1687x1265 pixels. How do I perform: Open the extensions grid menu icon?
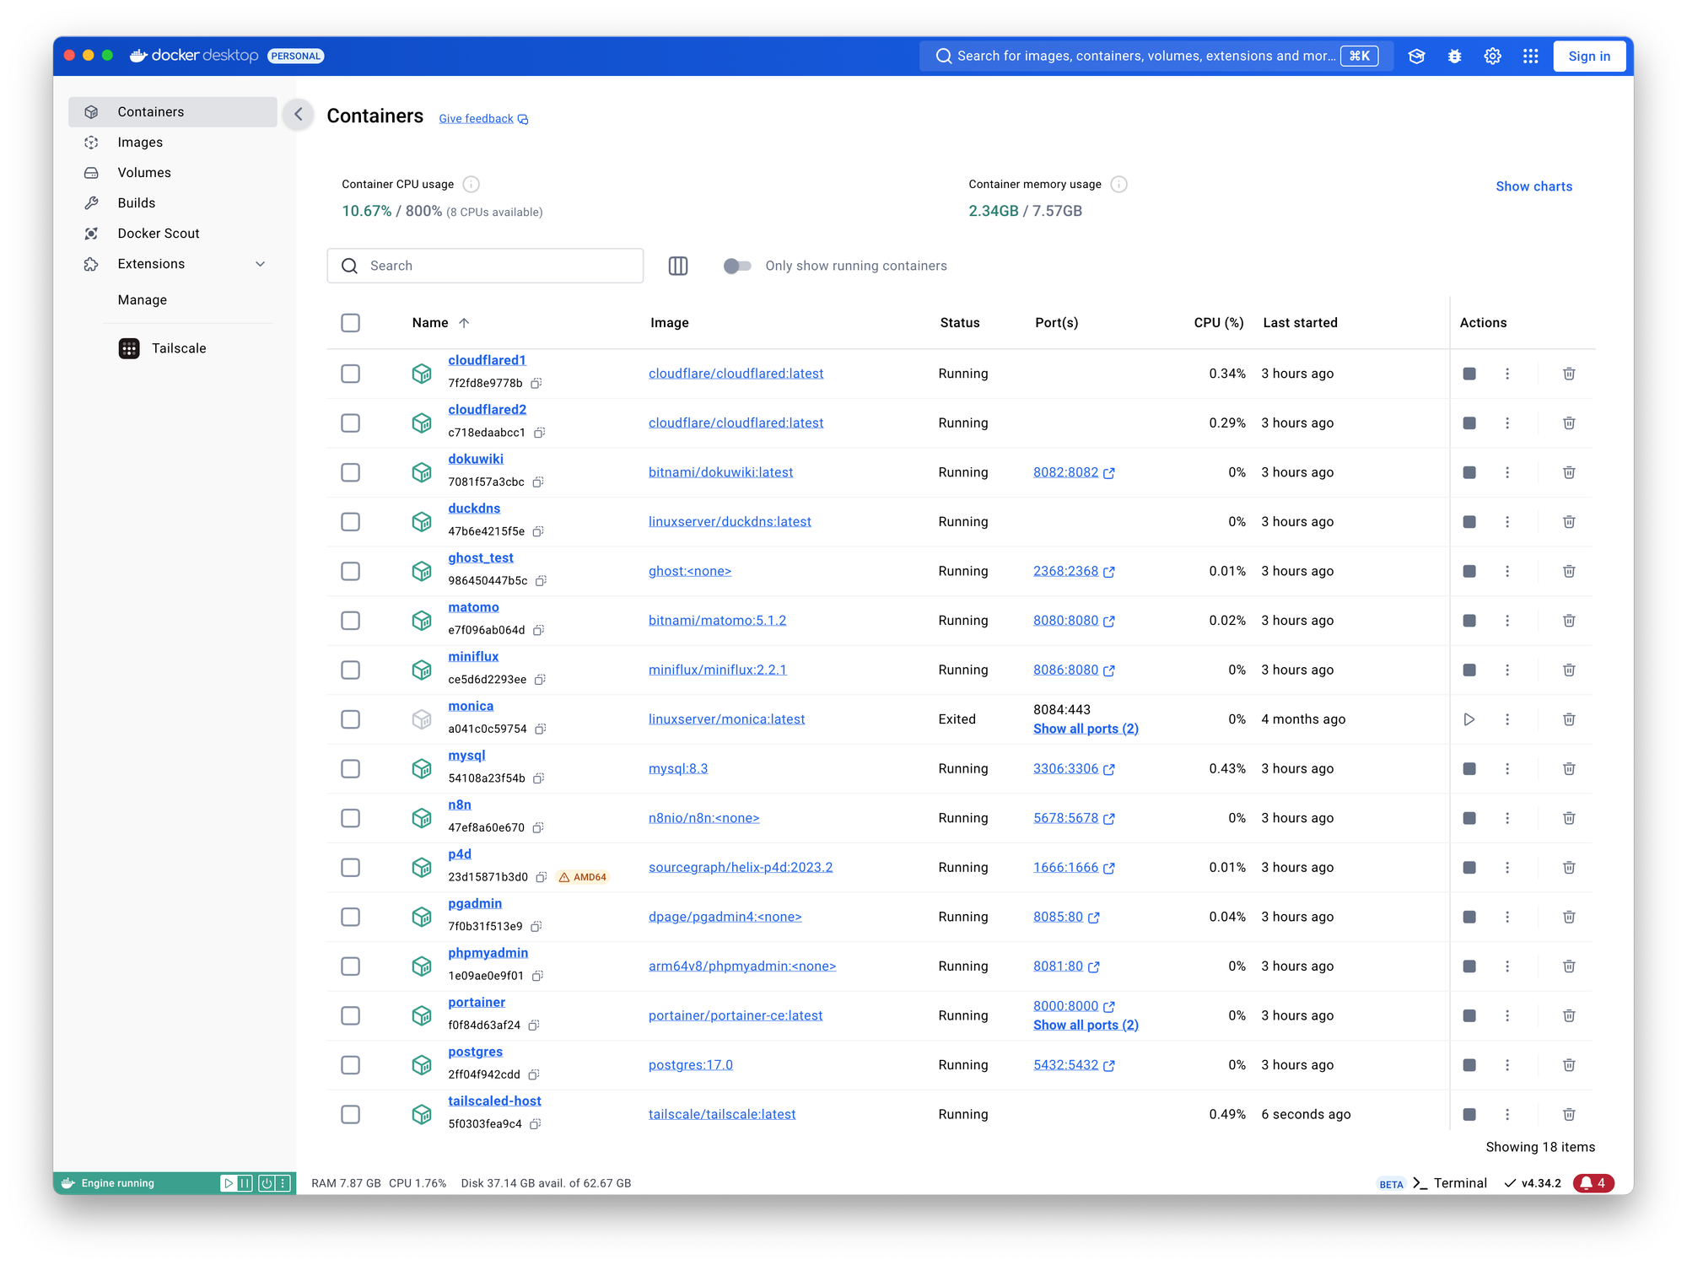tap(1530, 57)
